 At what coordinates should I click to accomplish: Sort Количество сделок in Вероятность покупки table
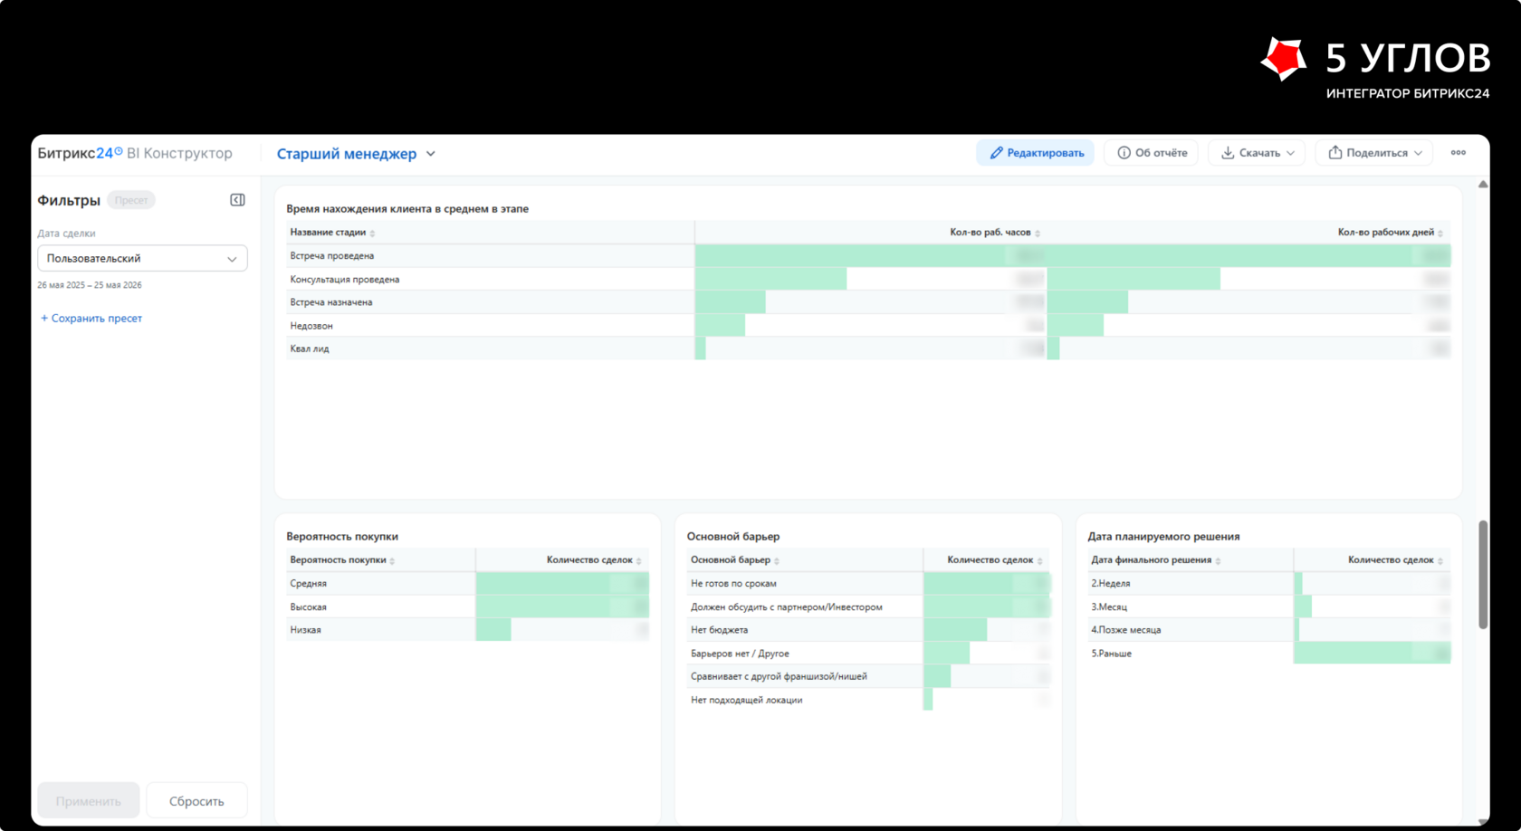click(594, 560)
